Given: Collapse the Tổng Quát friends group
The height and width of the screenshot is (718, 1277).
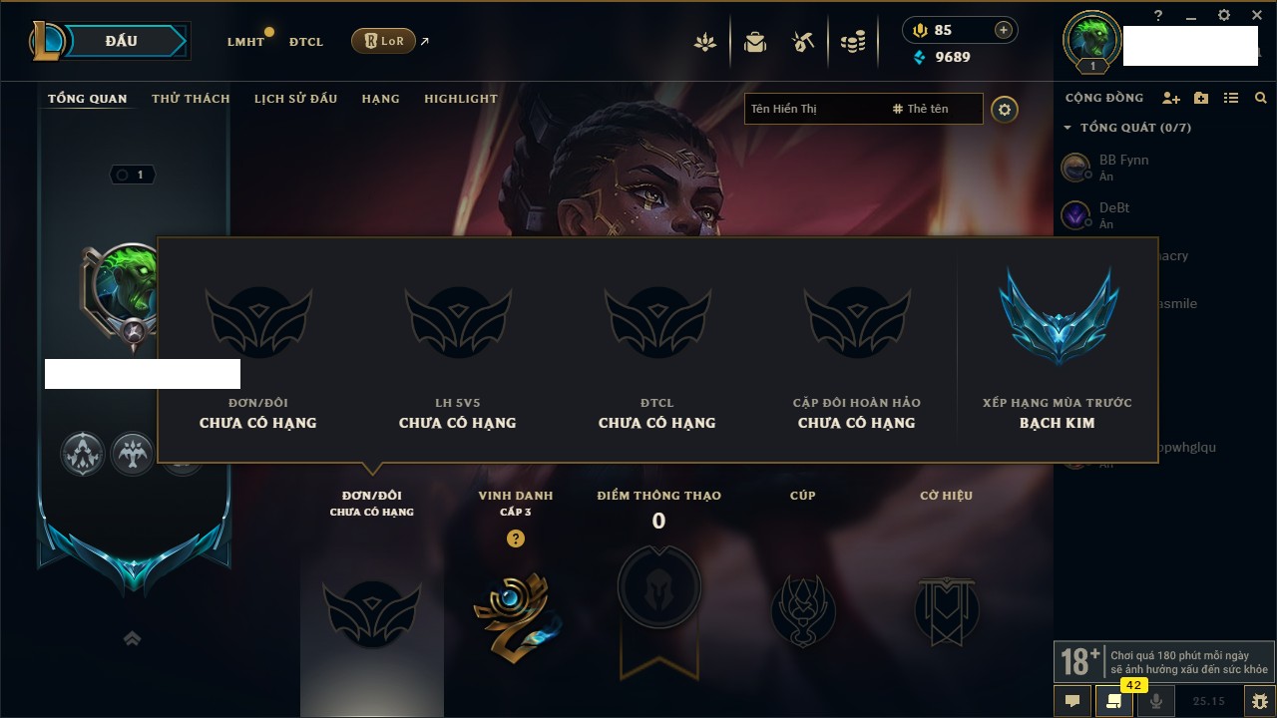Looking at the screenshot, I should tap(1067, 128).
